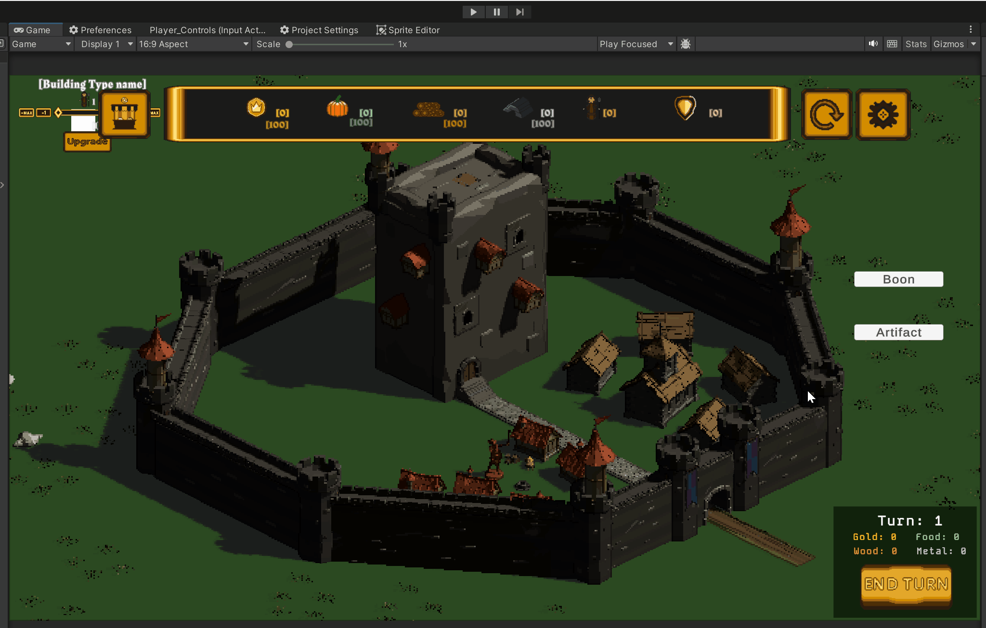Toggle the keyboard shortcuts icon
The width and height of the screenshot is (986, 628).
[892, 44]
